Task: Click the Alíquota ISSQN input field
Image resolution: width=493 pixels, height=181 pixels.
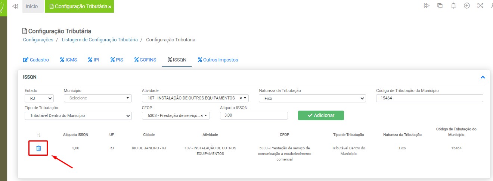Action: click(x=254, y=116)
